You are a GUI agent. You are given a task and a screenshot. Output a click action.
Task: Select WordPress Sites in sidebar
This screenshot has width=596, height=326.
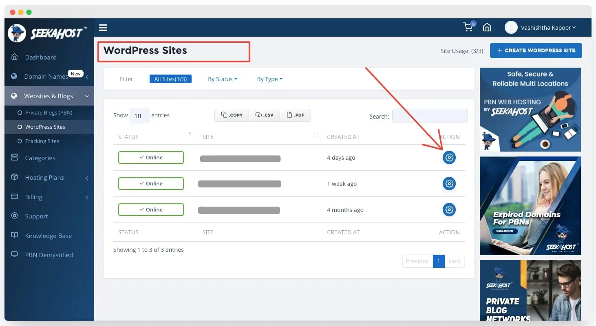[x=45, y=127]
